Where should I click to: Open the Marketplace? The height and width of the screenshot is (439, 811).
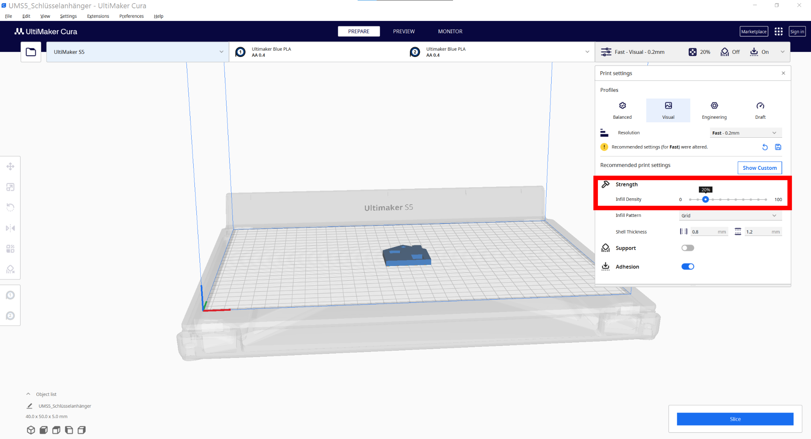754,31
